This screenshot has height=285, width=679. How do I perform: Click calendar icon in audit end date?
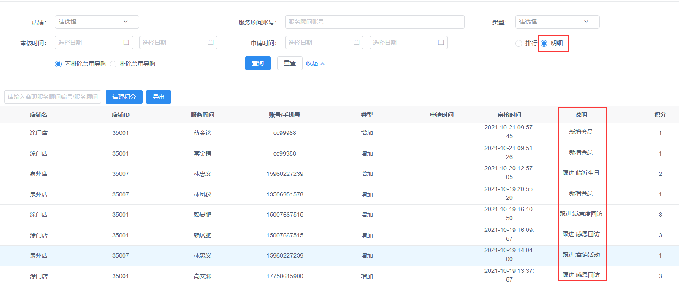210,43
